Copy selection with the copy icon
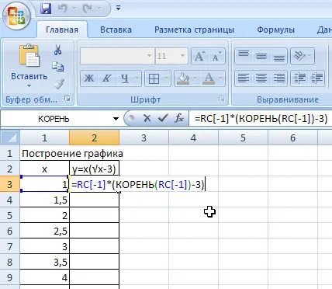 click(58, 67)
